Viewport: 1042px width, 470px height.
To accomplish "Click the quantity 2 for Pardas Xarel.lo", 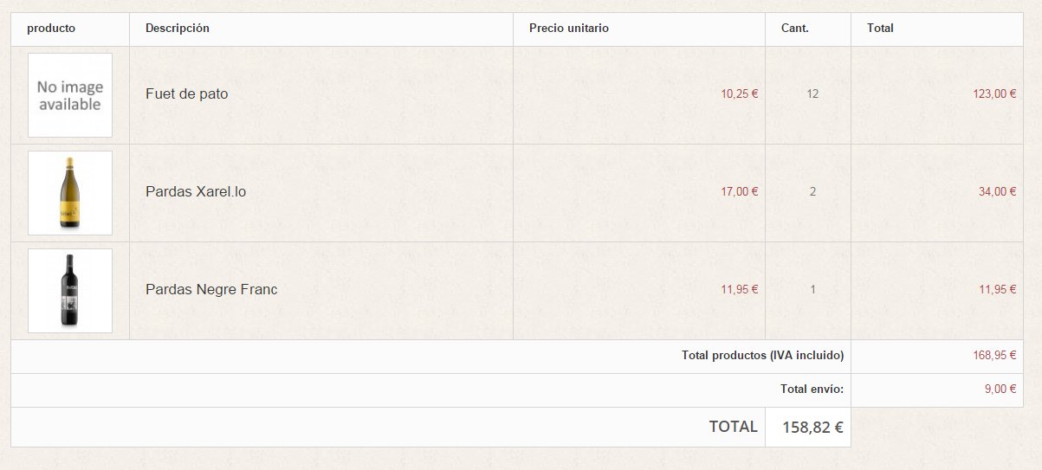I will 812,192.
